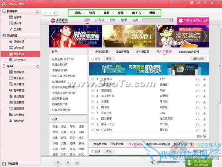Open 照片管理 under ipod
Image resolution: width=222 pixels, height=167 pixels.
pyautogui.click(x=17, y=84)
